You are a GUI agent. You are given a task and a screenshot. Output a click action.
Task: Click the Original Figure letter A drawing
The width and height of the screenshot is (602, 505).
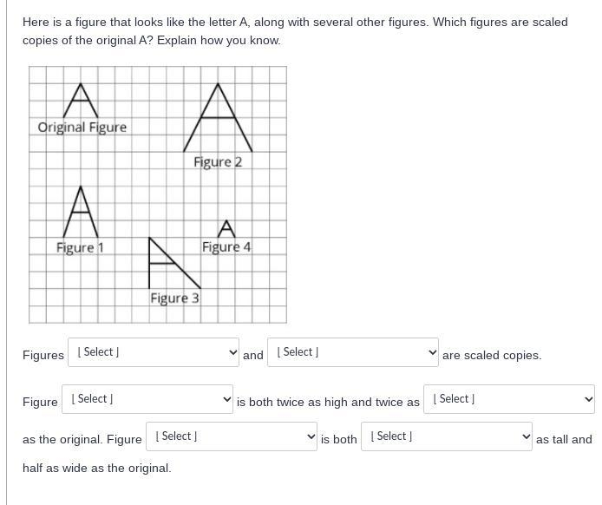[x=81, y=101]
